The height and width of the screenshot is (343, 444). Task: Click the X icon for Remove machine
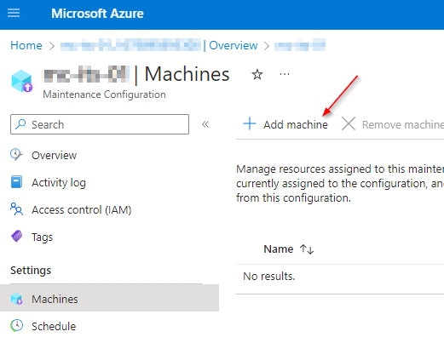[x=349, y=124]
